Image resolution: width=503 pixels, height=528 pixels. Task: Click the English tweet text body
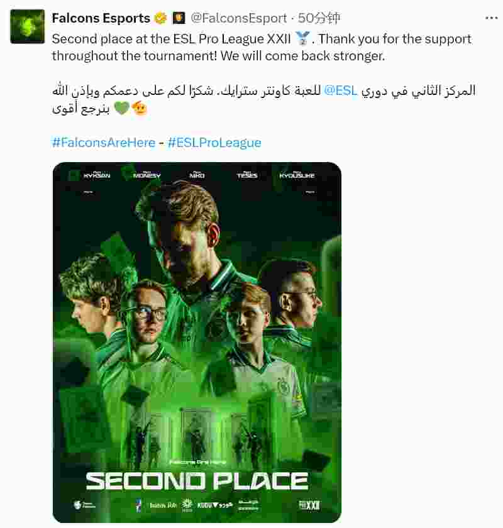262,47
